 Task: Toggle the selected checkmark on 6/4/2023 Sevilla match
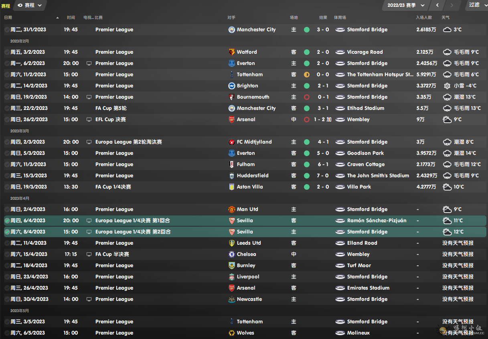tap(7, 221)
